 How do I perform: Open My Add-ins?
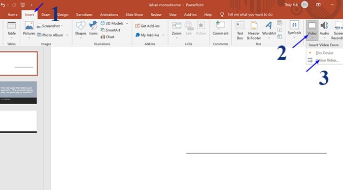pyautogui.click(x=147, y=35)
